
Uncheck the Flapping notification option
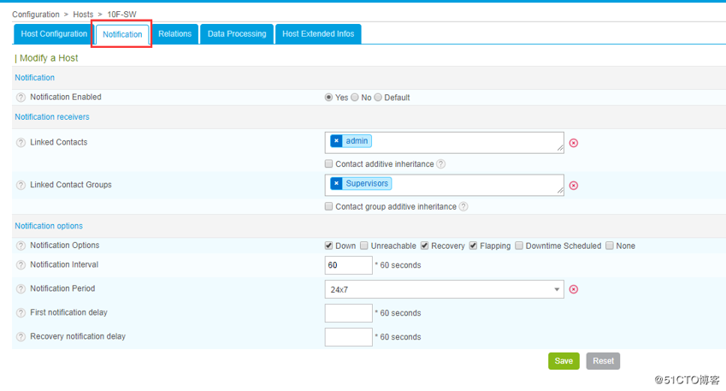click(473, 246)
